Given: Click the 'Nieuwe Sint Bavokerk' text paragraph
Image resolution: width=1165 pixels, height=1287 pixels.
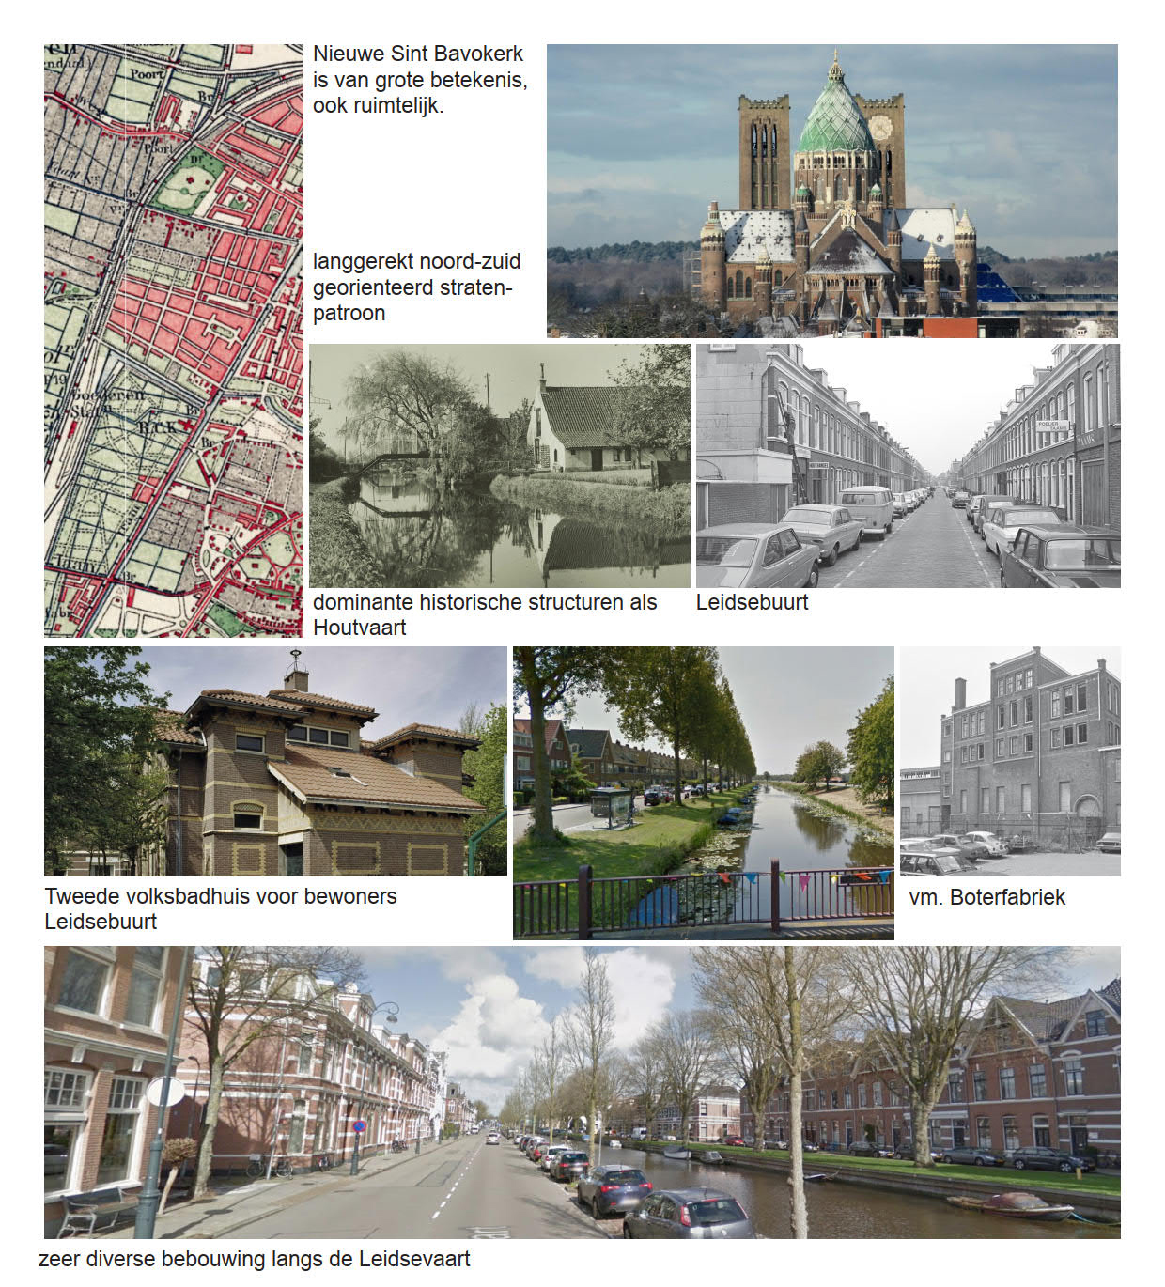Looking at the screenshot, I should (420, 80).
